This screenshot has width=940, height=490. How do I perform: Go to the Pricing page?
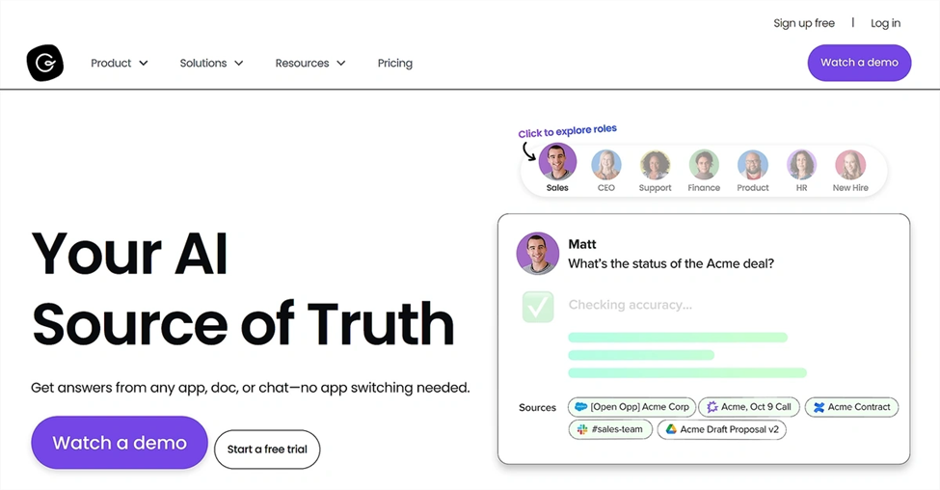point(395,63)
